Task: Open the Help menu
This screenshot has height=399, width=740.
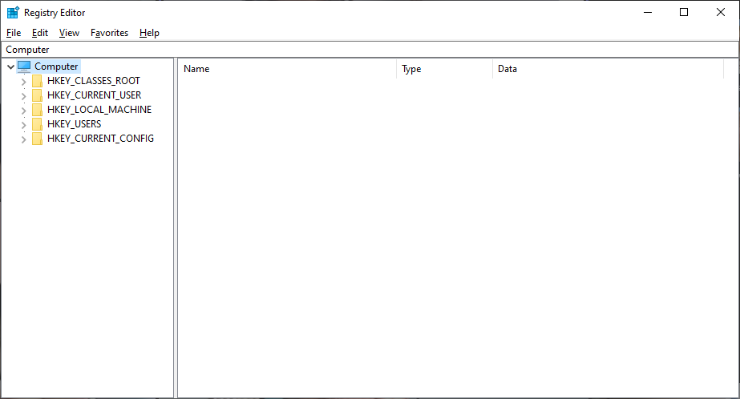Action: point(149,33)
